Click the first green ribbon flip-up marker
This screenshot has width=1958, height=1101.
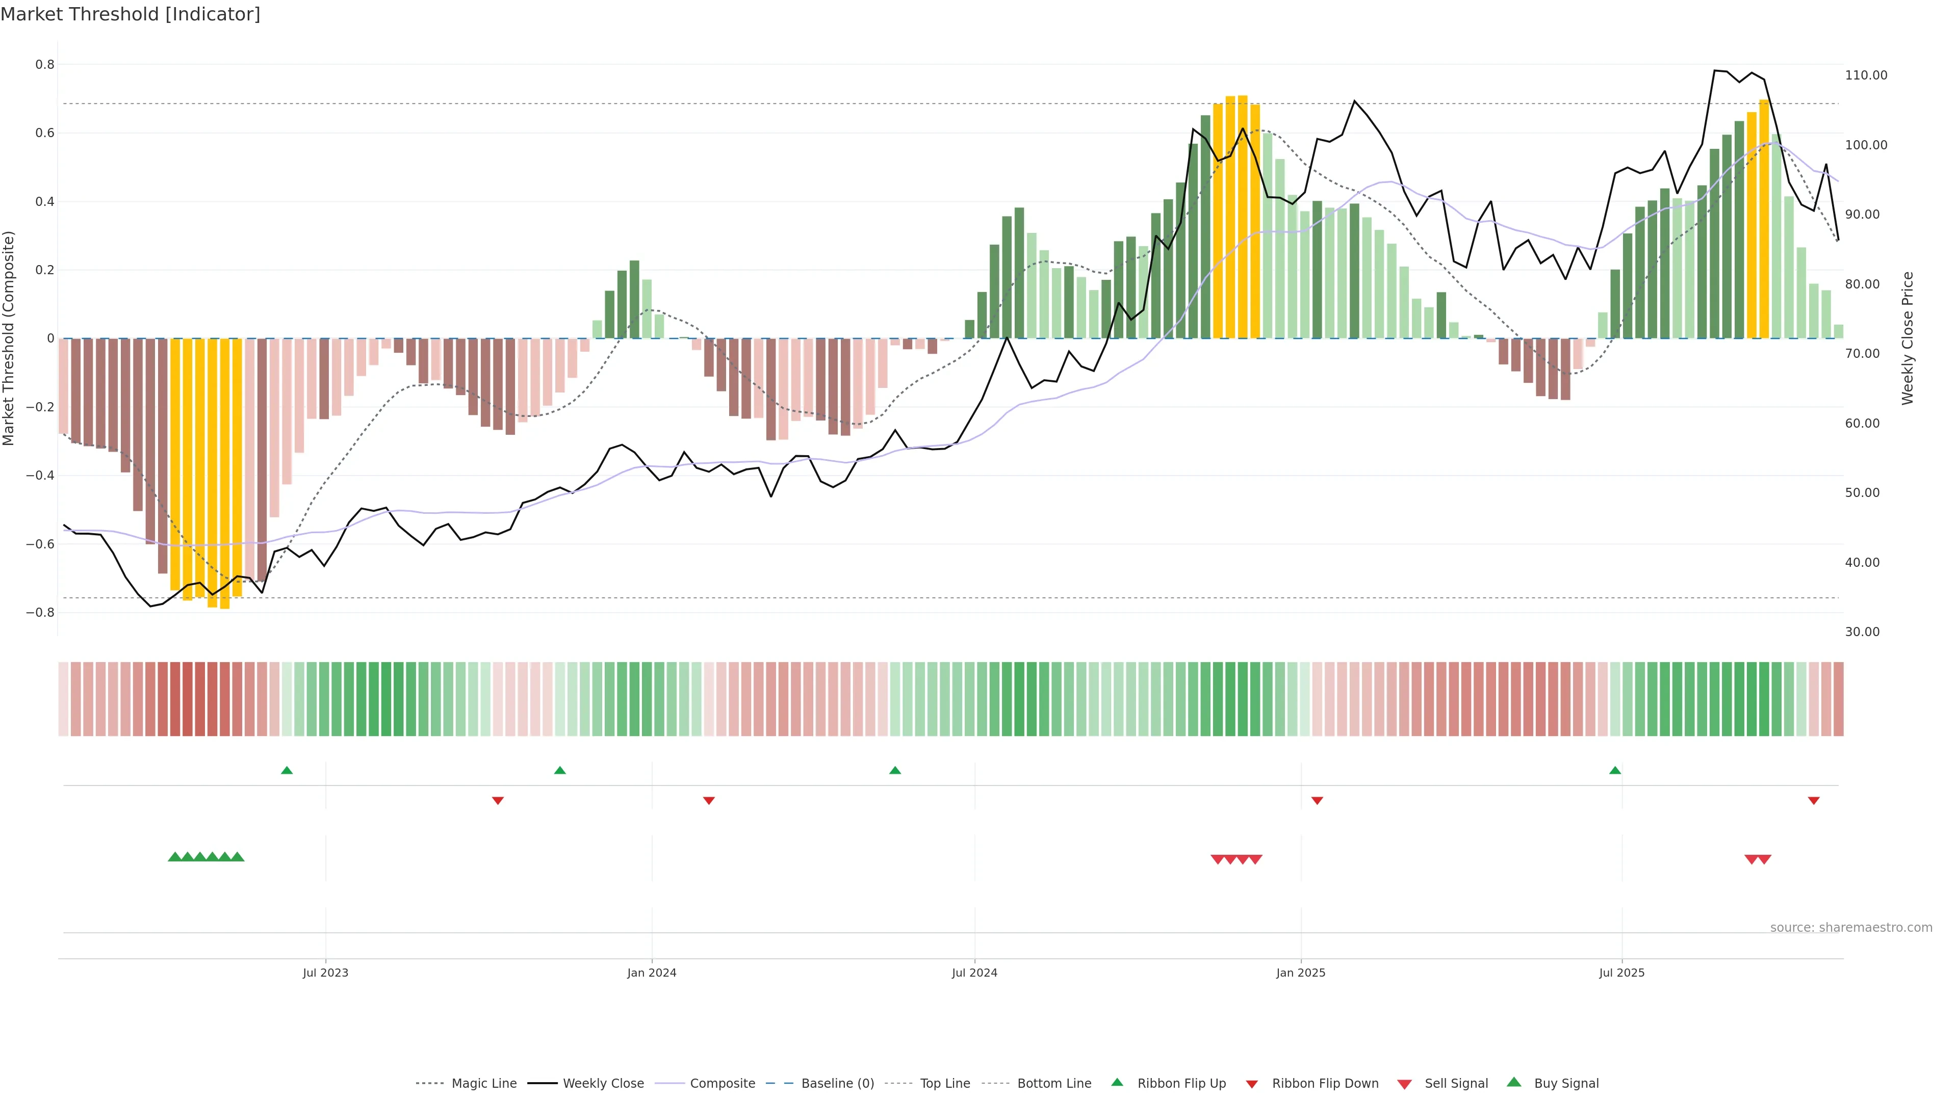[287, 771]
